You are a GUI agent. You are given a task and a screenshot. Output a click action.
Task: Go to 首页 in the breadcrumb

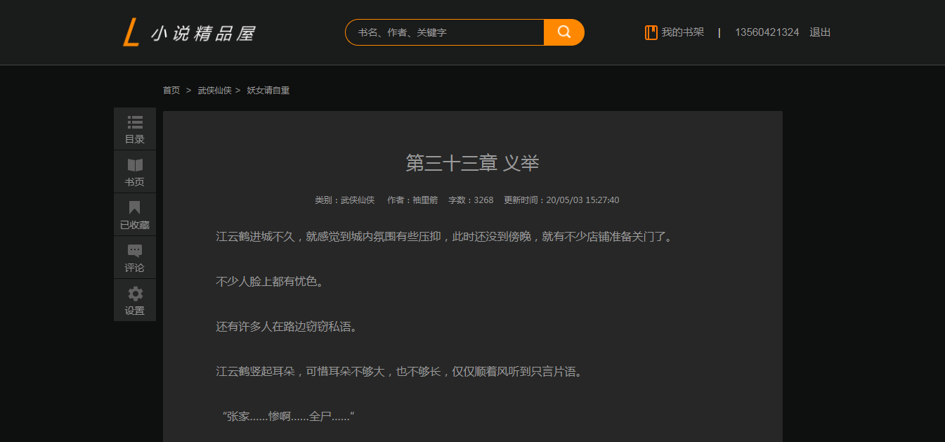171,91
